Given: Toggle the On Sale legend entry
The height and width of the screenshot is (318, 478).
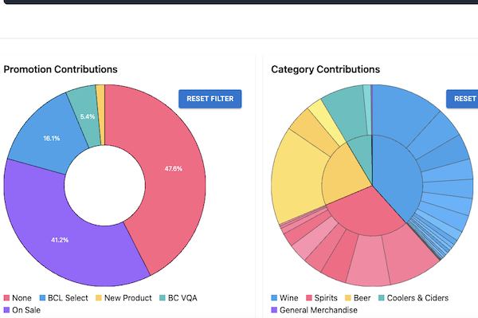Looking at the screenshot, I should coord(22,310).
